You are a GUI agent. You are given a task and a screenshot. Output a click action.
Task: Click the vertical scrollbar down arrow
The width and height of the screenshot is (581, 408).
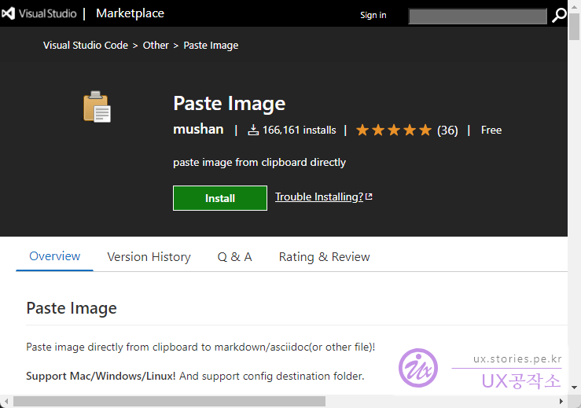click(x=575, y=388)
